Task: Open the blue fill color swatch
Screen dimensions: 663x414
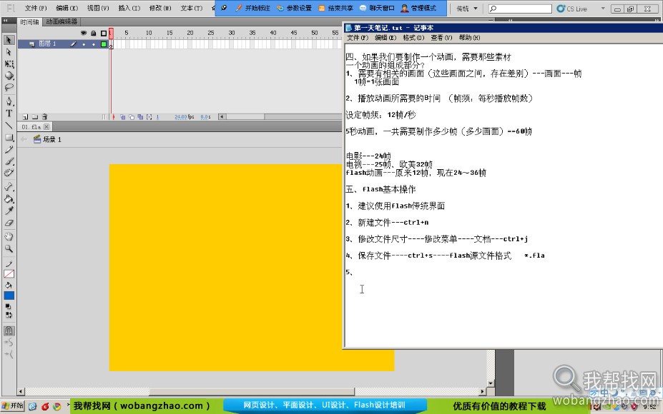Action: (x=9, y=296)
